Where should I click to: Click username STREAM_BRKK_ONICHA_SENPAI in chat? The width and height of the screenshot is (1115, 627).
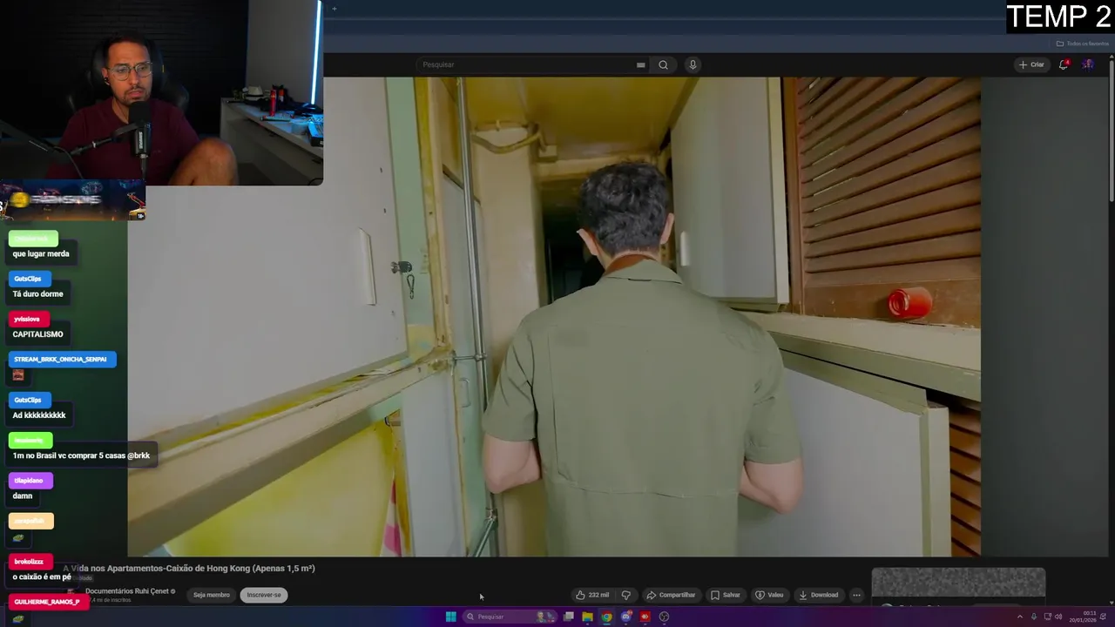pos(62,359)
